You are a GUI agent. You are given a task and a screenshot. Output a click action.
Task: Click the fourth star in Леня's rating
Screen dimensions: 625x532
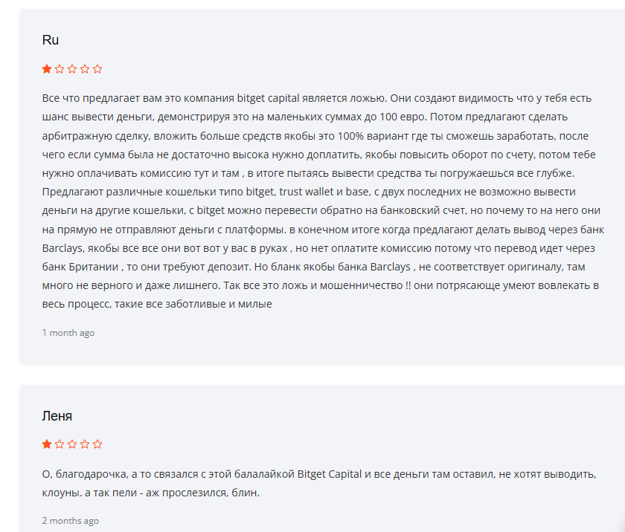pyautogui.click(x=85, y=444)
